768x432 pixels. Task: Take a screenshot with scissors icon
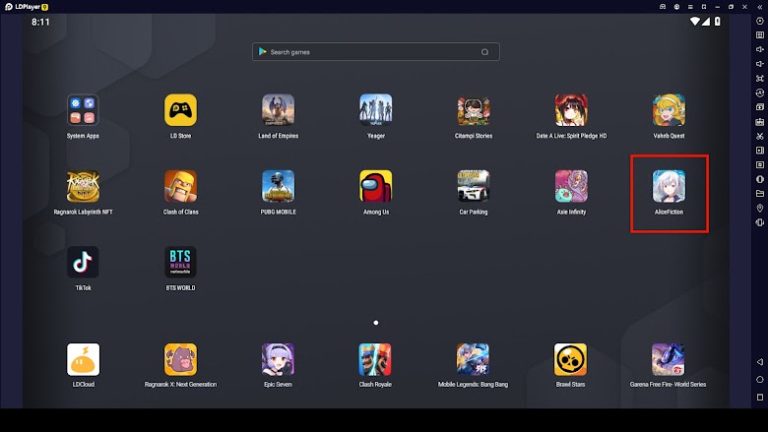coord(760,136)
